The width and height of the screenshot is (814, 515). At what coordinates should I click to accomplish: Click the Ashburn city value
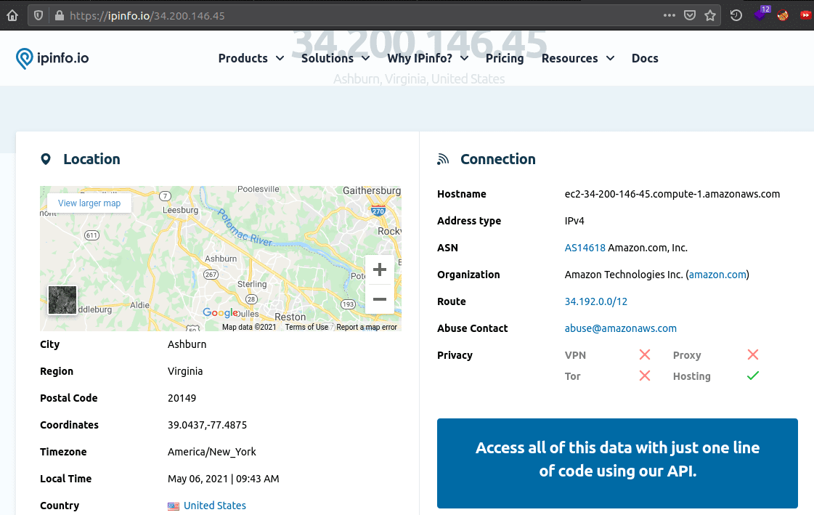click(x=187, y=344)
